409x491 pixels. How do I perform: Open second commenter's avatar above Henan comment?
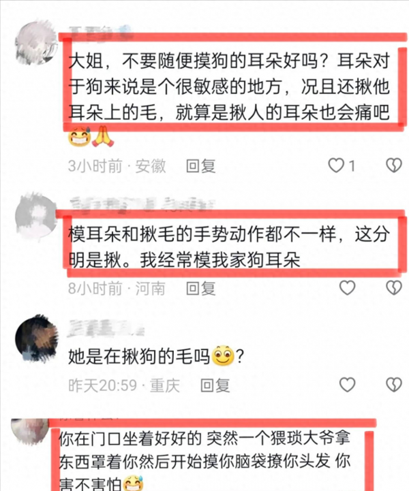36,215
